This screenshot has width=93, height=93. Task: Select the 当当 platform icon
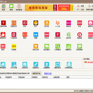click(x=80, y=23)
